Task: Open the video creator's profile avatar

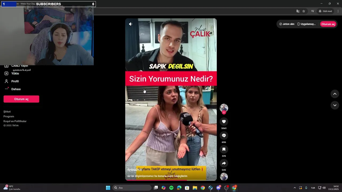Action: 224,108
